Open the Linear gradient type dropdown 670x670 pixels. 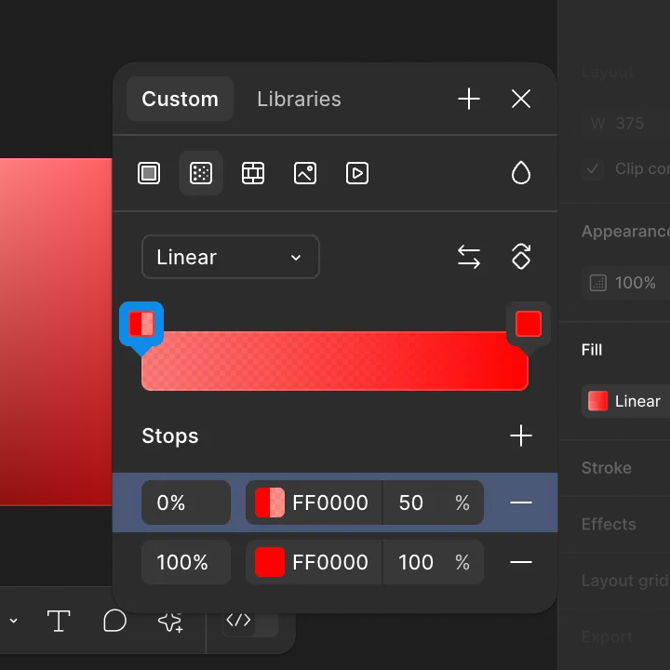(231, 257)
